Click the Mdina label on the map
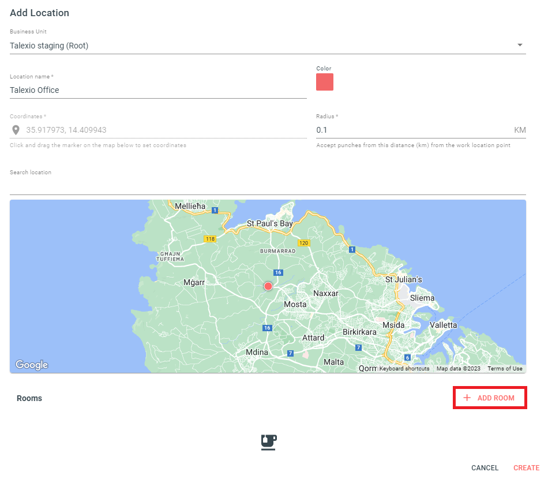This screenshot has width=548, height=483. click(x=257, y=352)
